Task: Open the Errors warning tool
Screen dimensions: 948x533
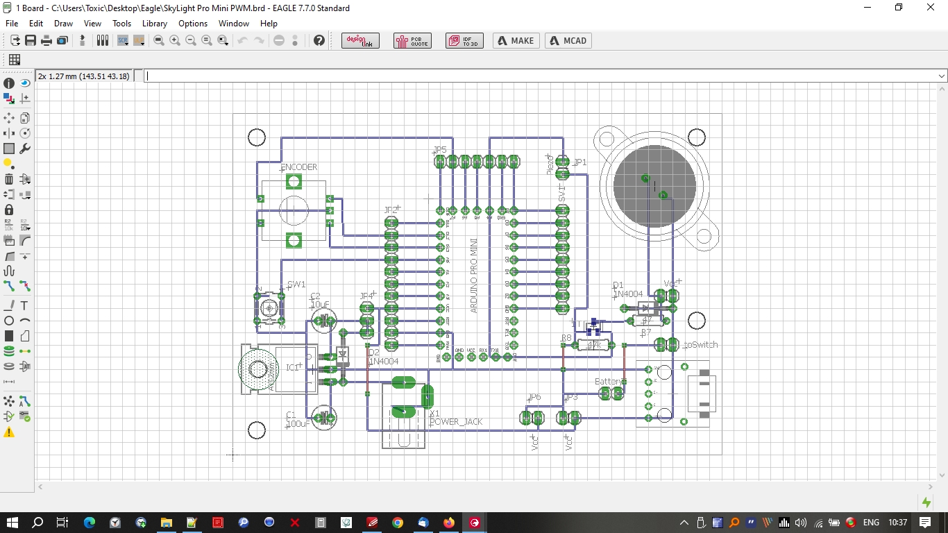Action: pos(9,432)
